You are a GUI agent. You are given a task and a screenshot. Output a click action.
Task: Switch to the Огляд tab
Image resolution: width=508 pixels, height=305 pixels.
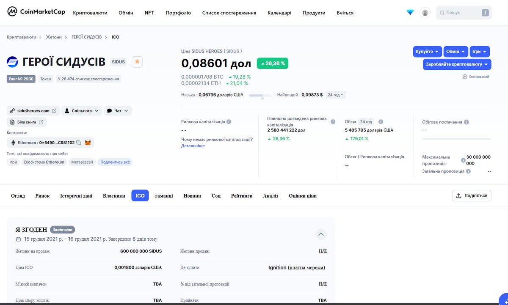click(x=18, y=196)
